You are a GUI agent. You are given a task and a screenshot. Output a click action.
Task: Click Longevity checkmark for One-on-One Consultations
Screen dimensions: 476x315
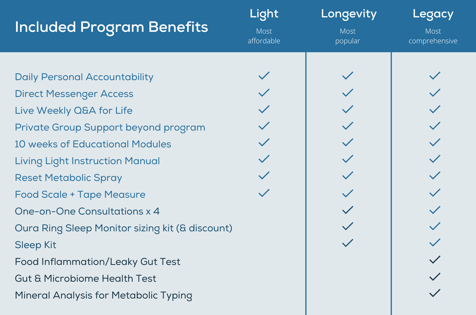pyautogui.click(x=347, y=210)
